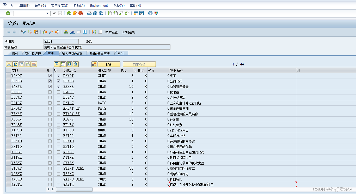Click the 搜索 button
The width and height of the screenshot is (356, 194).
click(109, 64)
